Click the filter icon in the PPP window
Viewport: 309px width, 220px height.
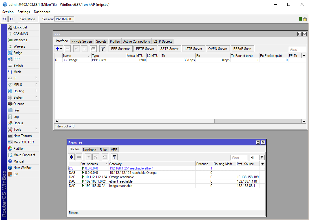(x=103, y=48)
